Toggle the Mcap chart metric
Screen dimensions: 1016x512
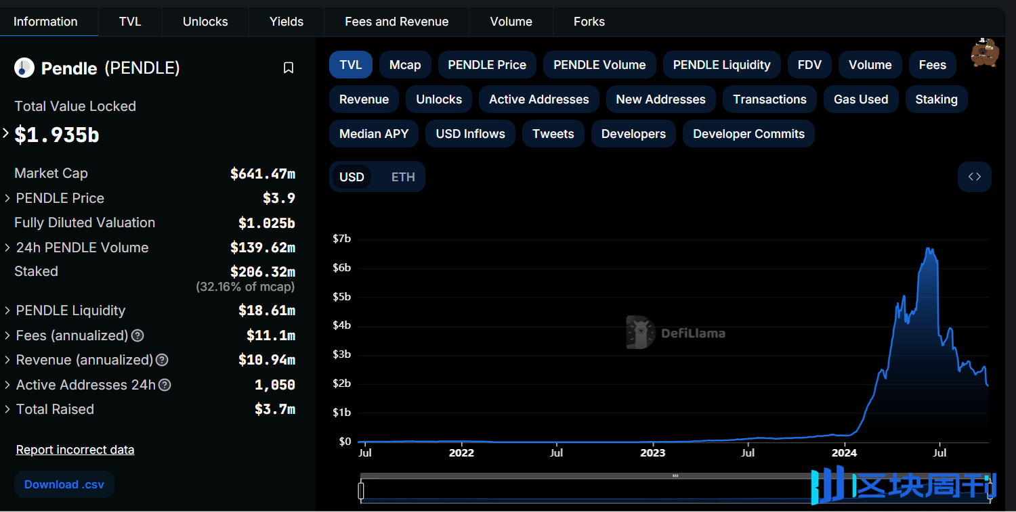pos(405,65)
